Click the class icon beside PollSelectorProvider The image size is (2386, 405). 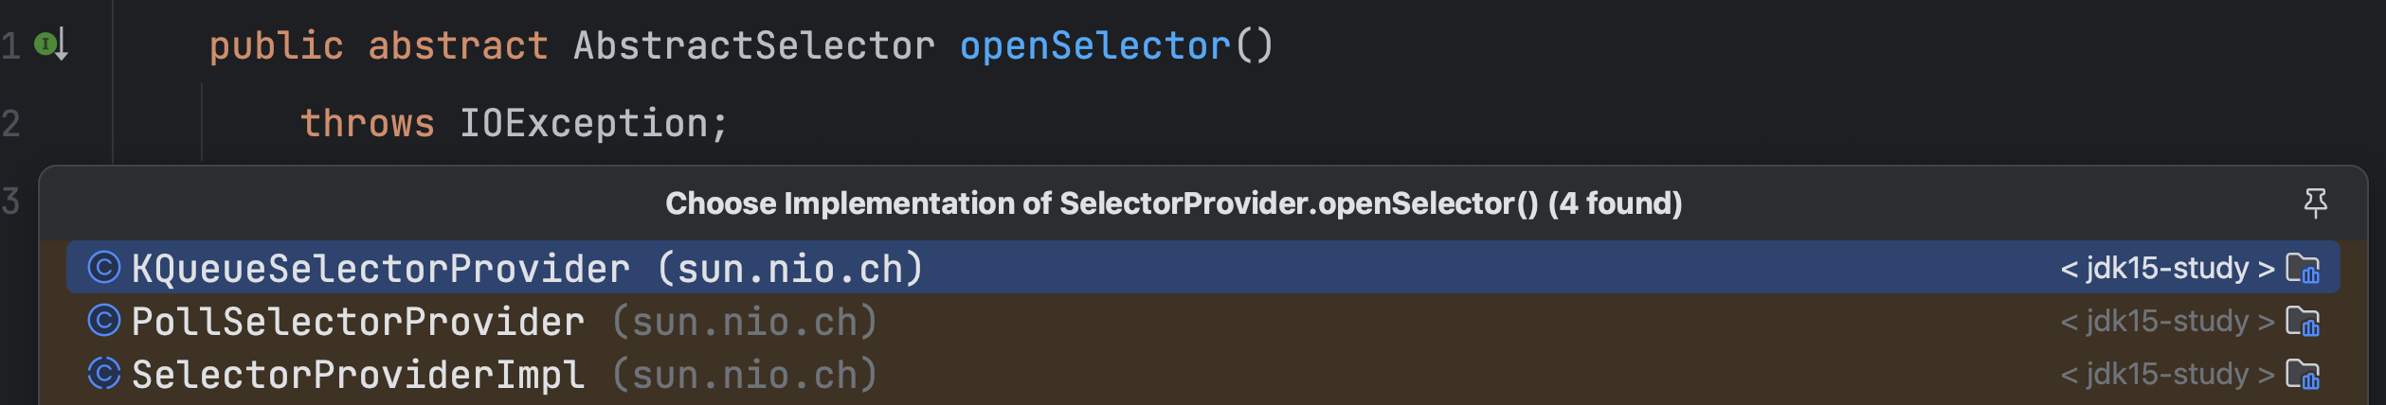tap(104, 321)
